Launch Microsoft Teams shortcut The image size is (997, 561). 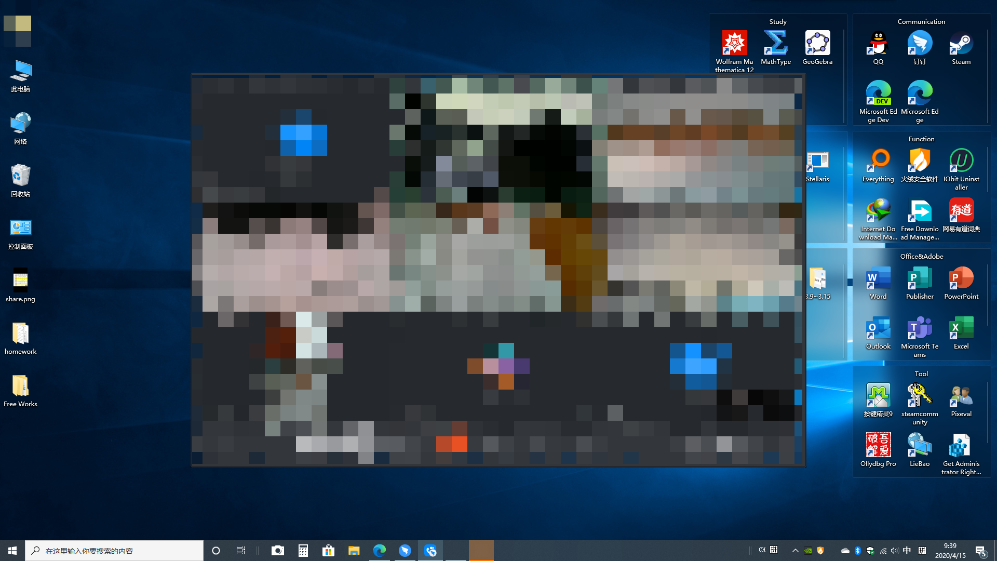pos(920,328)
